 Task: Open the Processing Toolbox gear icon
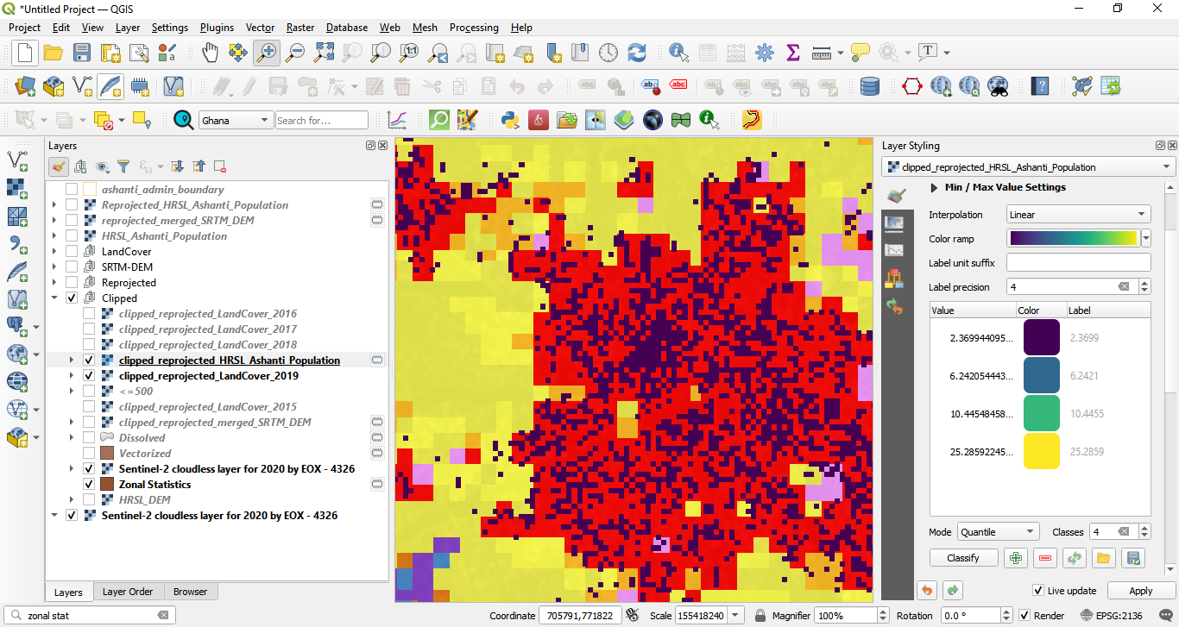[x=764, y=53]
